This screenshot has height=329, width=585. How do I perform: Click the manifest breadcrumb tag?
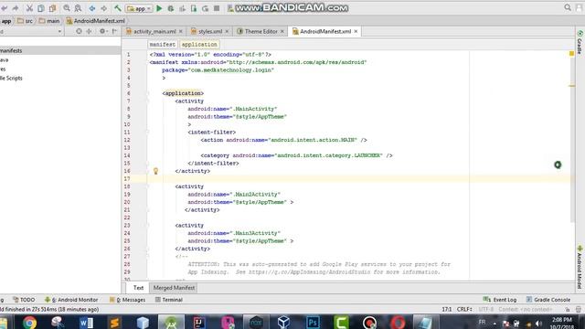pyautogui.click(x=163, y=45)
